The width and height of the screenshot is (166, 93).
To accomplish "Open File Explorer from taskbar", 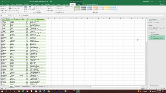I will click(19, 91).
